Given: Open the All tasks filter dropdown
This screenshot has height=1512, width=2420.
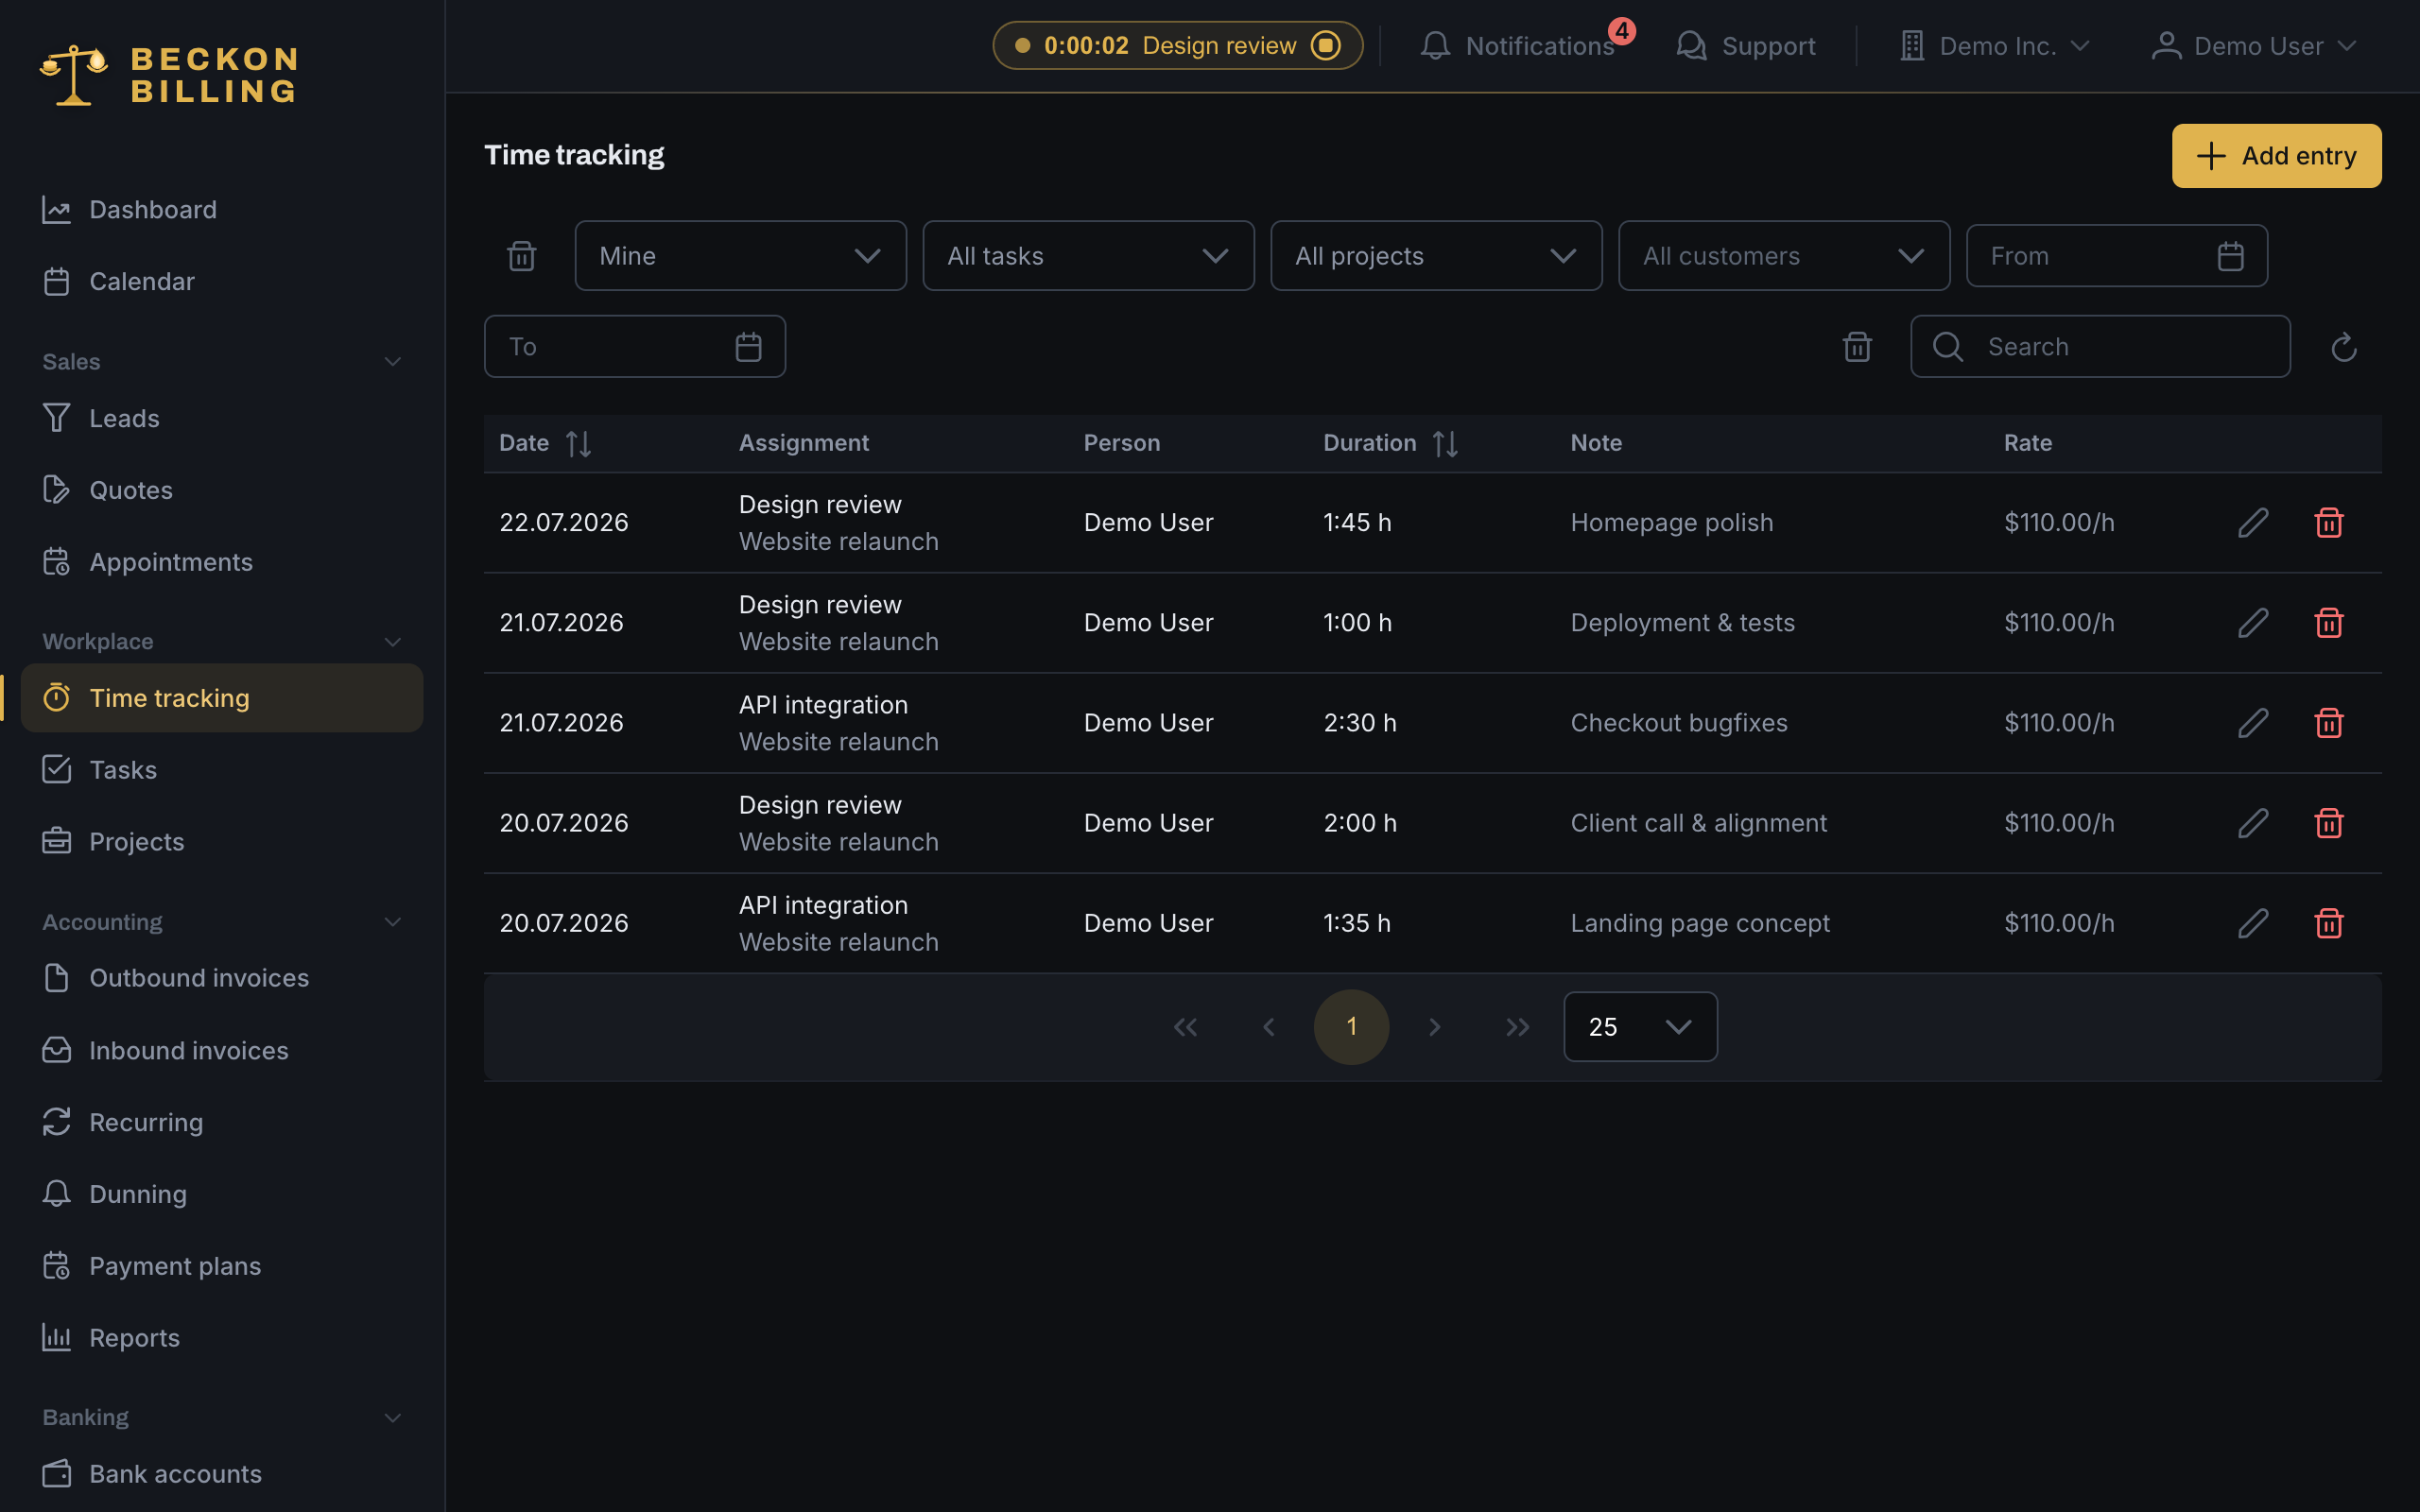Looking at the screenshot, I should coord(1088,256).
